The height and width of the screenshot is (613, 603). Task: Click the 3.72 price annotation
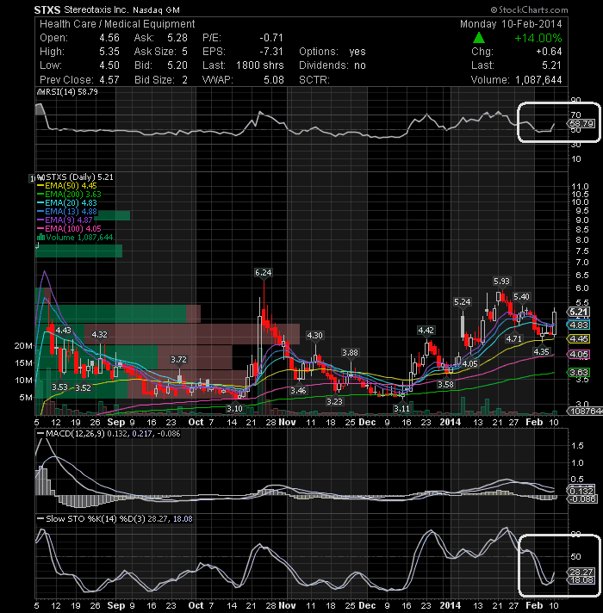[x=178, y=359]
